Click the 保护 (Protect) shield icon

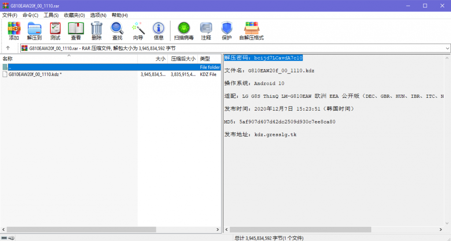point(227,31)
